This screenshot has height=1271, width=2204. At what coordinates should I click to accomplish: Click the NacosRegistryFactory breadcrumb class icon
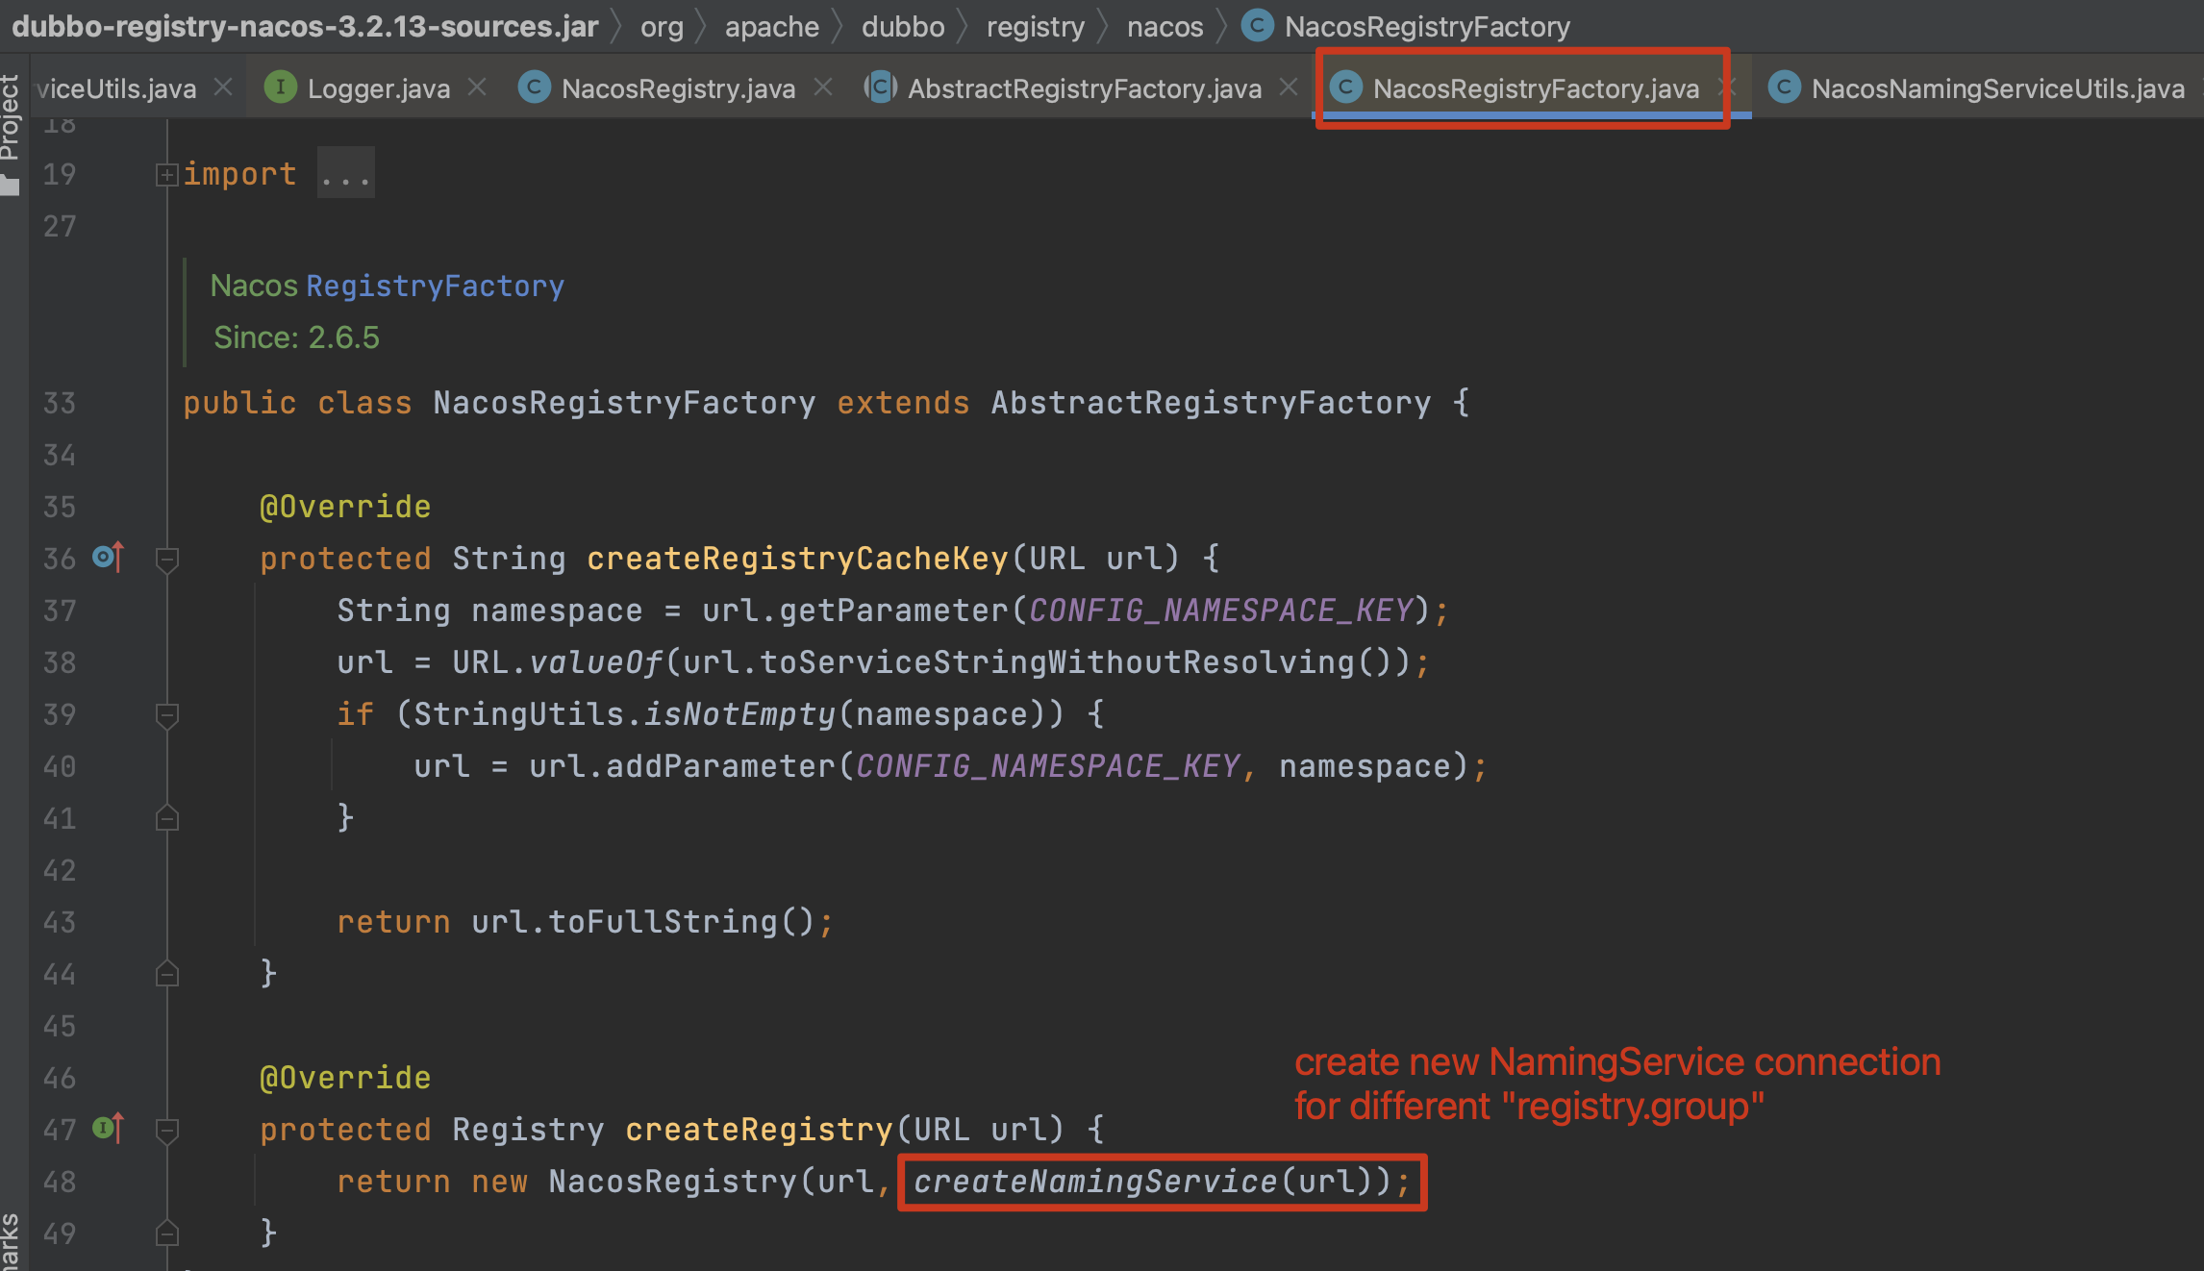[1257, 26]
